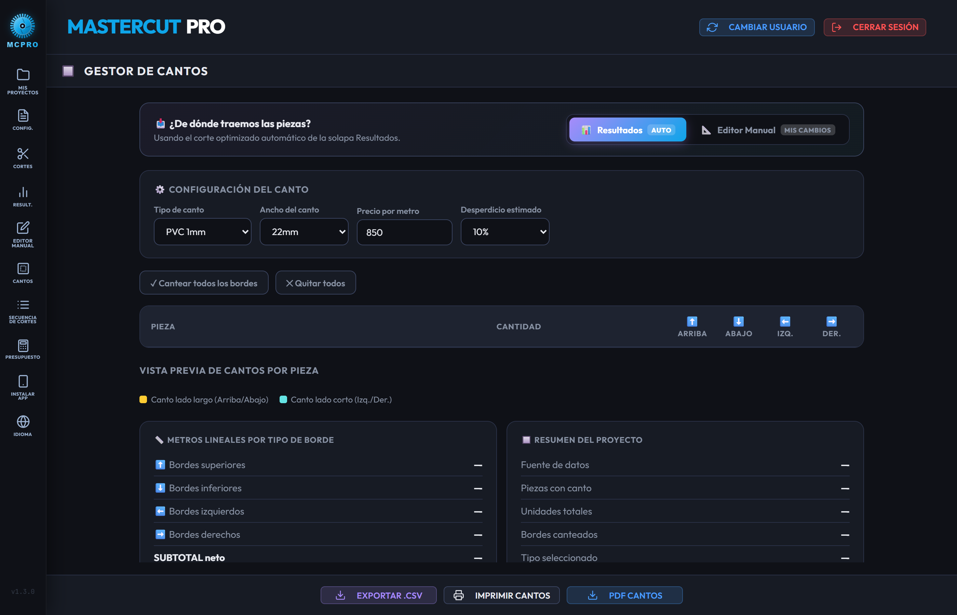Click the Fuente de datos row label

coord(555,465)
